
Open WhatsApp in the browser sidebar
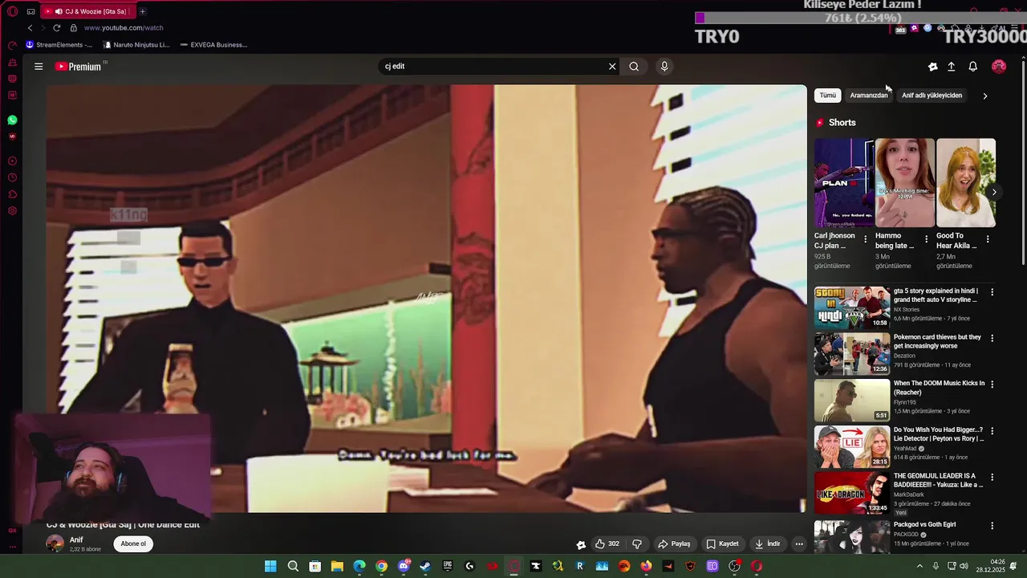tap(12, 120)
